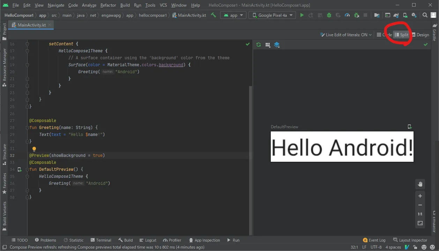
Task: Click the intention lightbulb in editor
Action: click(x=34, y=149)
